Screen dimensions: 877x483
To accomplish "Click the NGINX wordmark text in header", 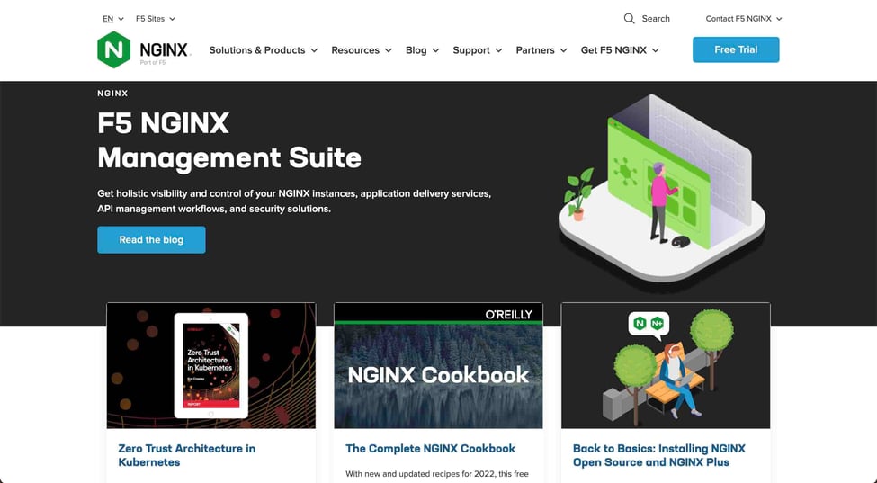I will [x=164, y=49].
